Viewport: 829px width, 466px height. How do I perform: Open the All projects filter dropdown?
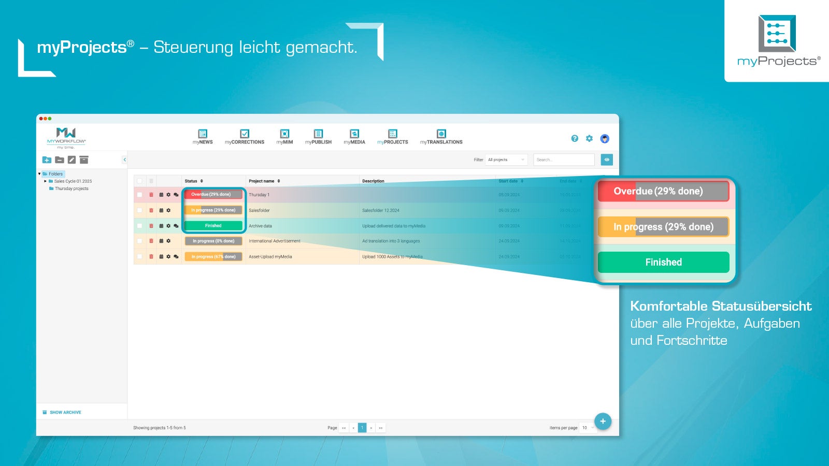pyautogui.click(x=506, y=159)
